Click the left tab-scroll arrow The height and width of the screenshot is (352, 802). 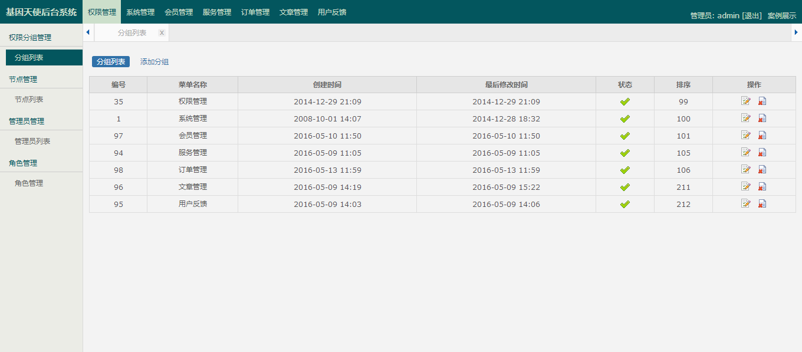(88, 32)
